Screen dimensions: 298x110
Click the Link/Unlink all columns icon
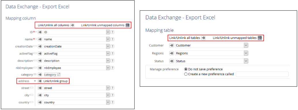[x=72, y=25]
